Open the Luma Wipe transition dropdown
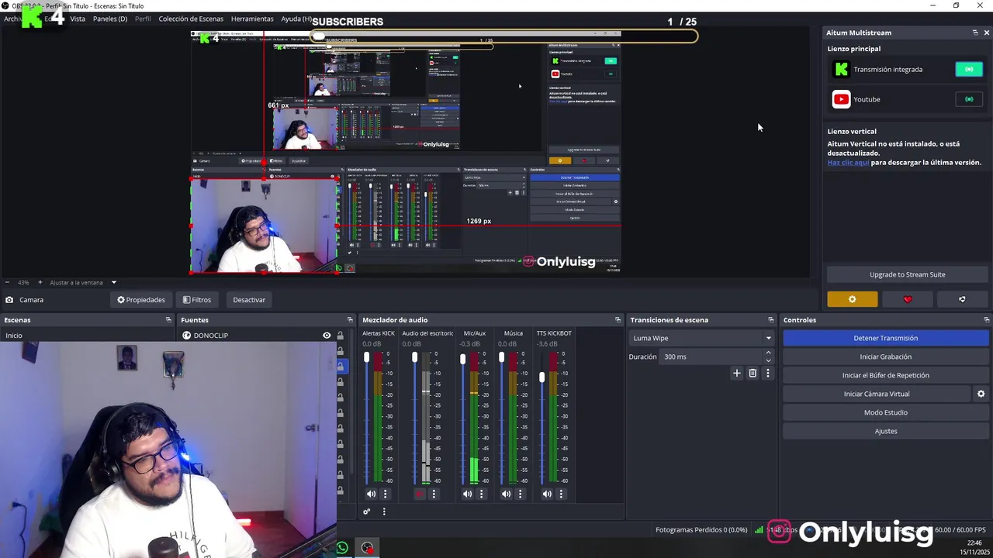This screenshot has height=558, width=993. coord(702,338)
